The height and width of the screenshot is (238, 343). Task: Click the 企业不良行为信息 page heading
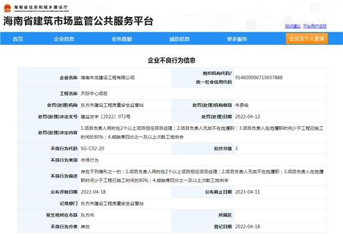click(171, 60)
